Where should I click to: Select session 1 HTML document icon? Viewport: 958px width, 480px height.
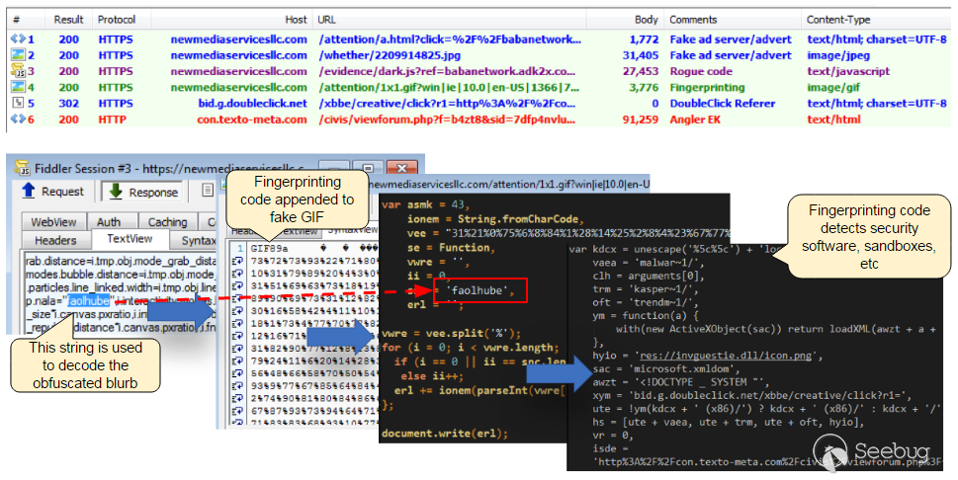coord(17,40)
